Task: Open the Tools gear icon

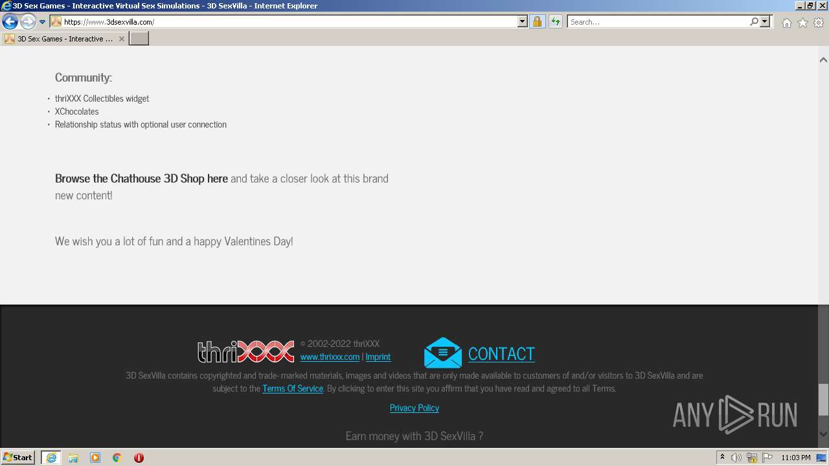Action: click(819, 23)
